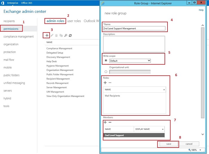Click the Name input field
209x154 pixels.
click(x=134, y=28)
